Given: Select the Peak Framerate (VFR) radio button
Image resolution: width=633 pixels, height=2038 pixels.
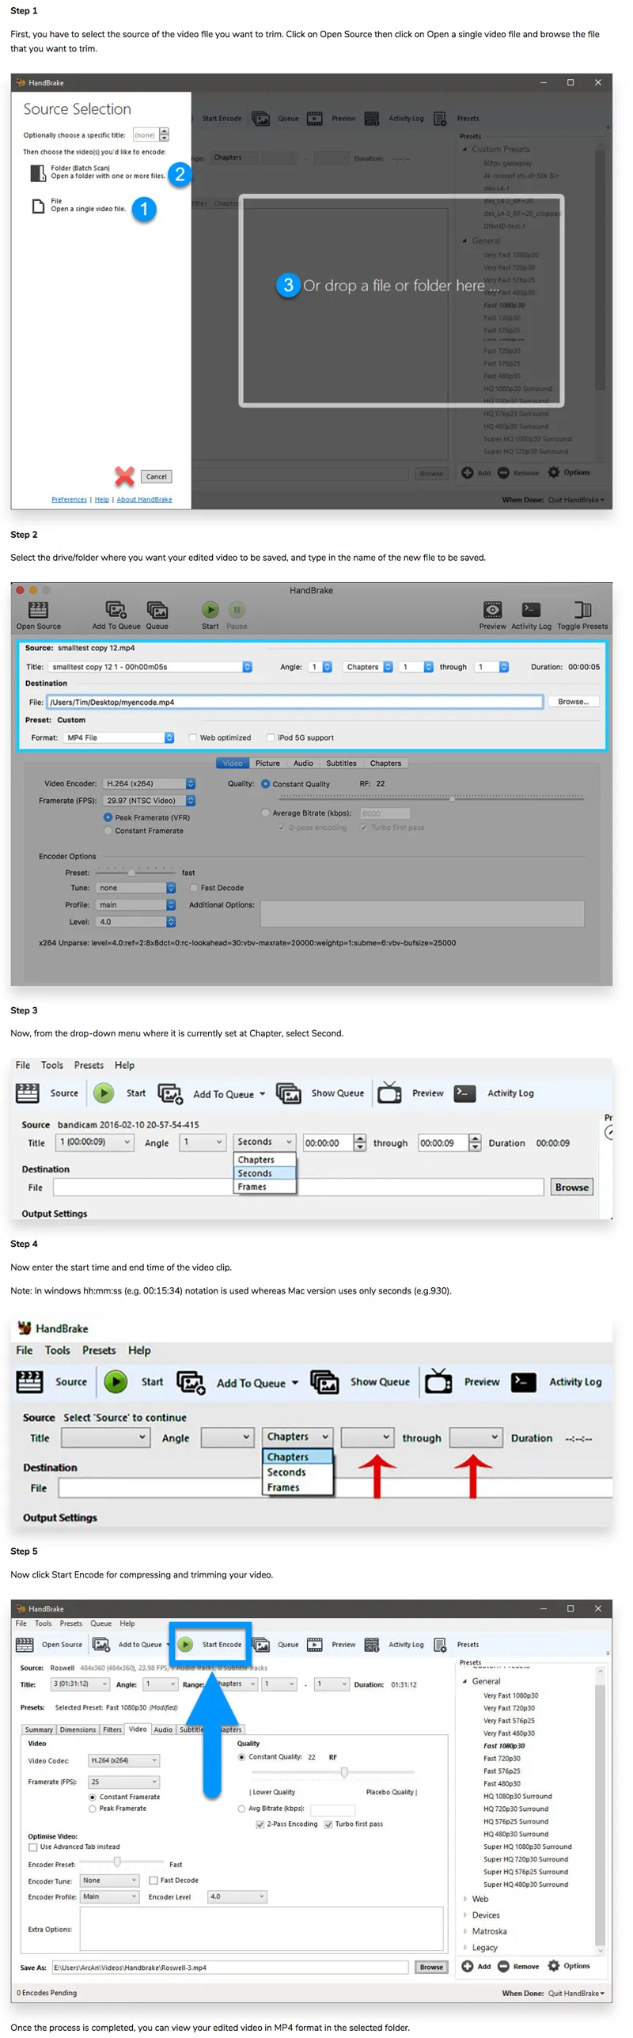Looking at the screenshot, I should 108,817.
